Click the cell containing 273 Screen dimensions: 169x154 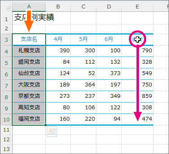point(58,97)
